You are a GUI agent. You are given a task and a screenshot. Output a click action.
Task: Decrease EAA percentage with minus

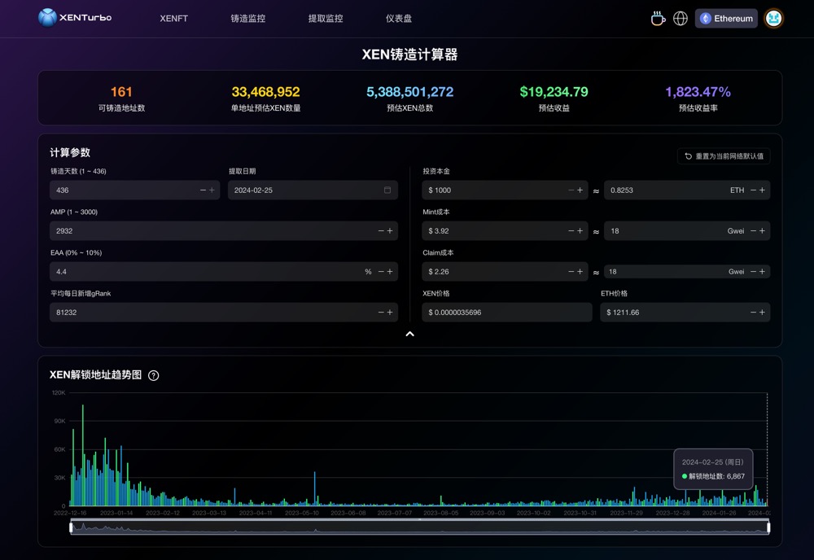[381, 271]
